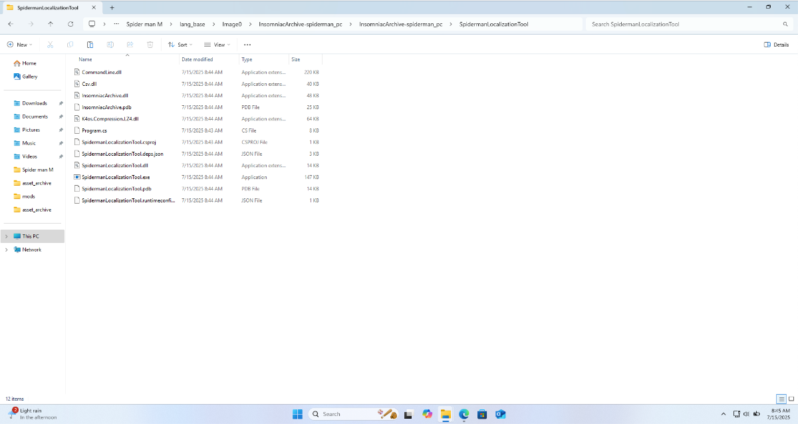Open Downloads in the navigation pane
This screenshot has height=424, width=798.
click(35, 103)
